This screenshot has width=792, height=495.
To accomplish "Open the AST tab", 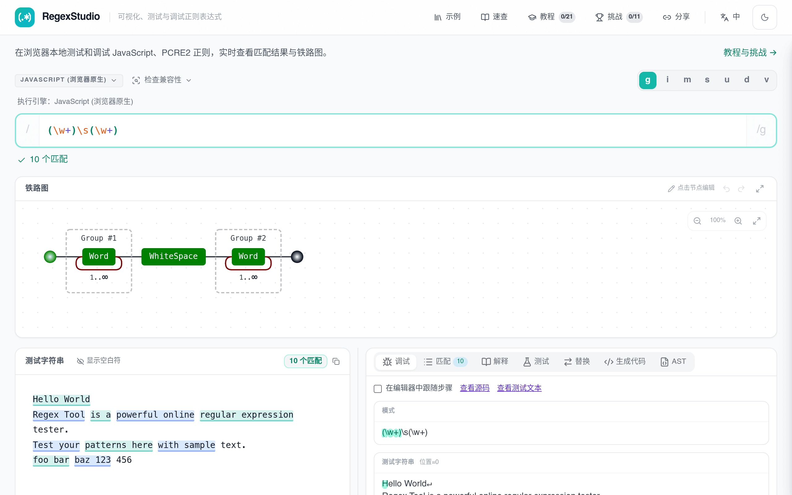I will pyautogui.click(x=673, y=362).
